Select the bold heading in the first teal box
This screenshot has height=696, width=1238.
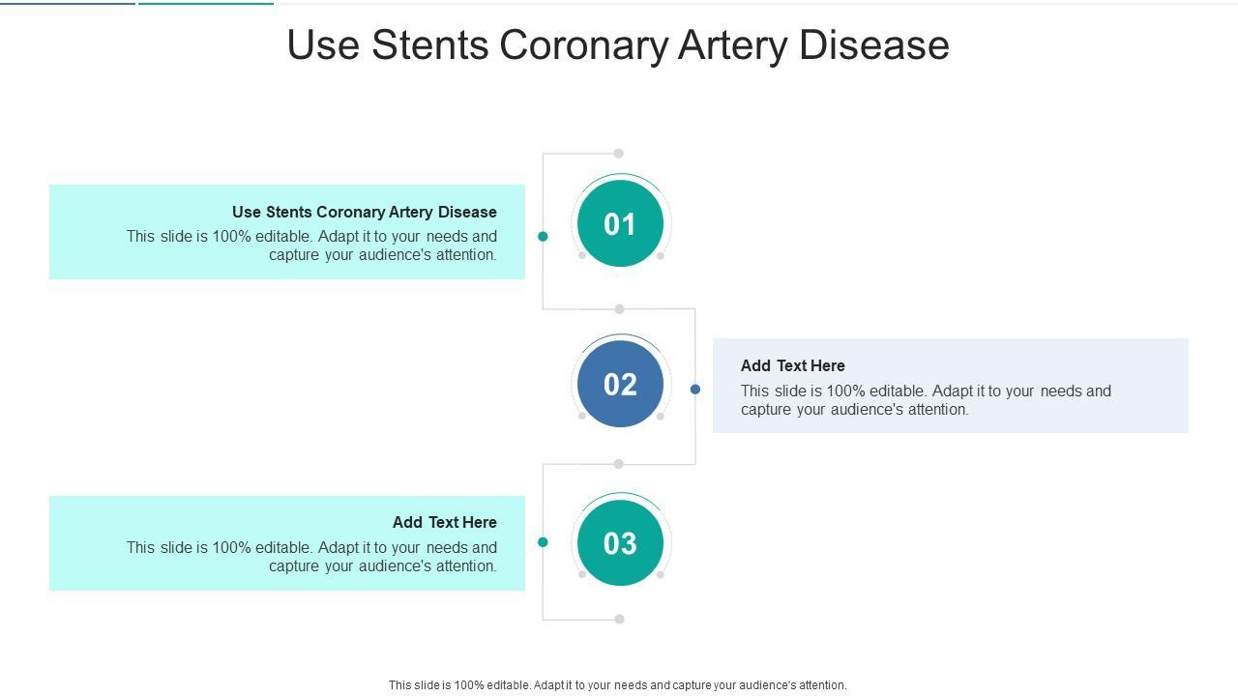[x=365, y=212]
